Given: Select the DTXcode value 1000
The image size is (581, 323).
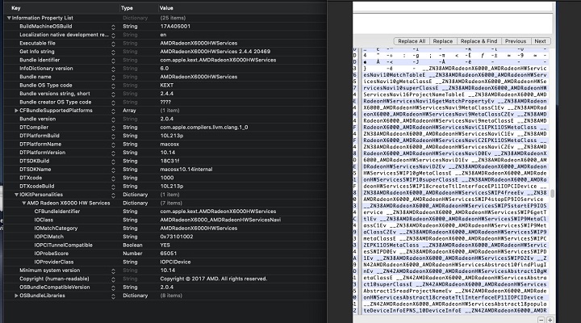Looking at the screenshot, I should [167, 178].
